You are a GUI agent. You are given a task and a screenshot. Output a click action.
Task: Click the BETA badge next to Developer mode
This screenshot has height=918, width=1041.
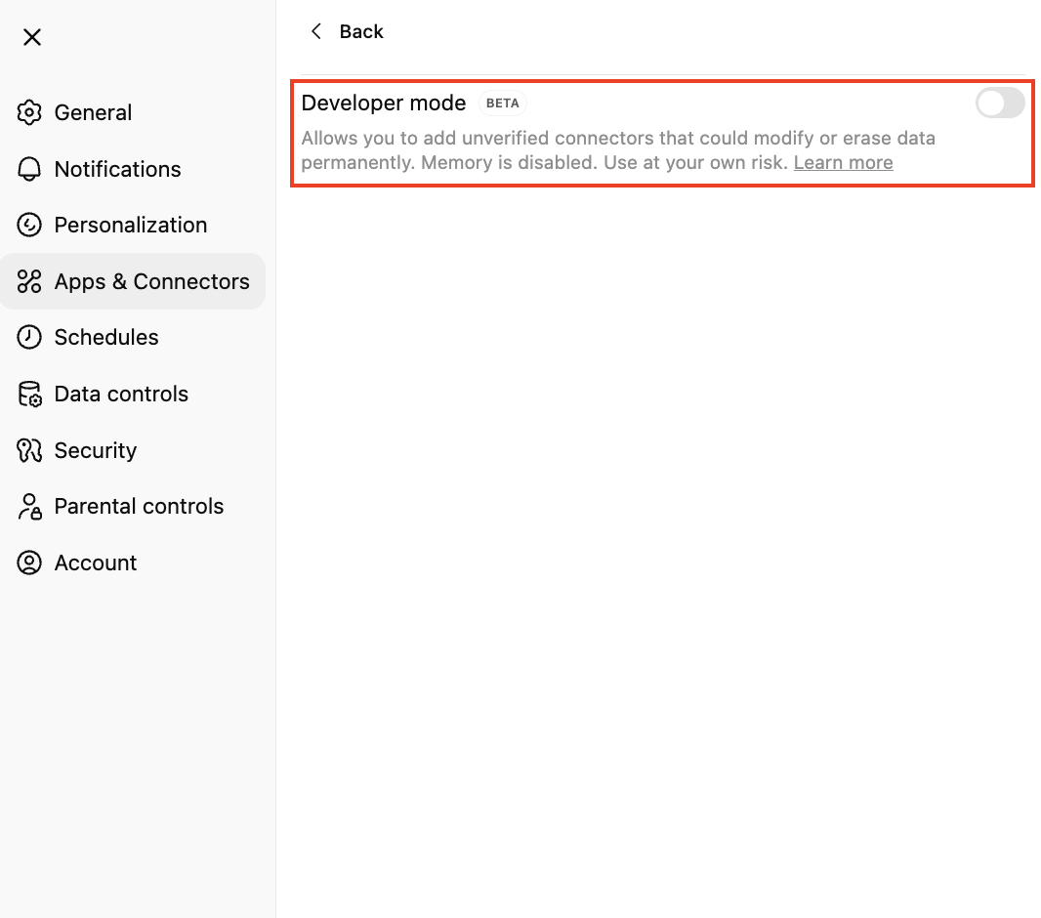[503, 103]
